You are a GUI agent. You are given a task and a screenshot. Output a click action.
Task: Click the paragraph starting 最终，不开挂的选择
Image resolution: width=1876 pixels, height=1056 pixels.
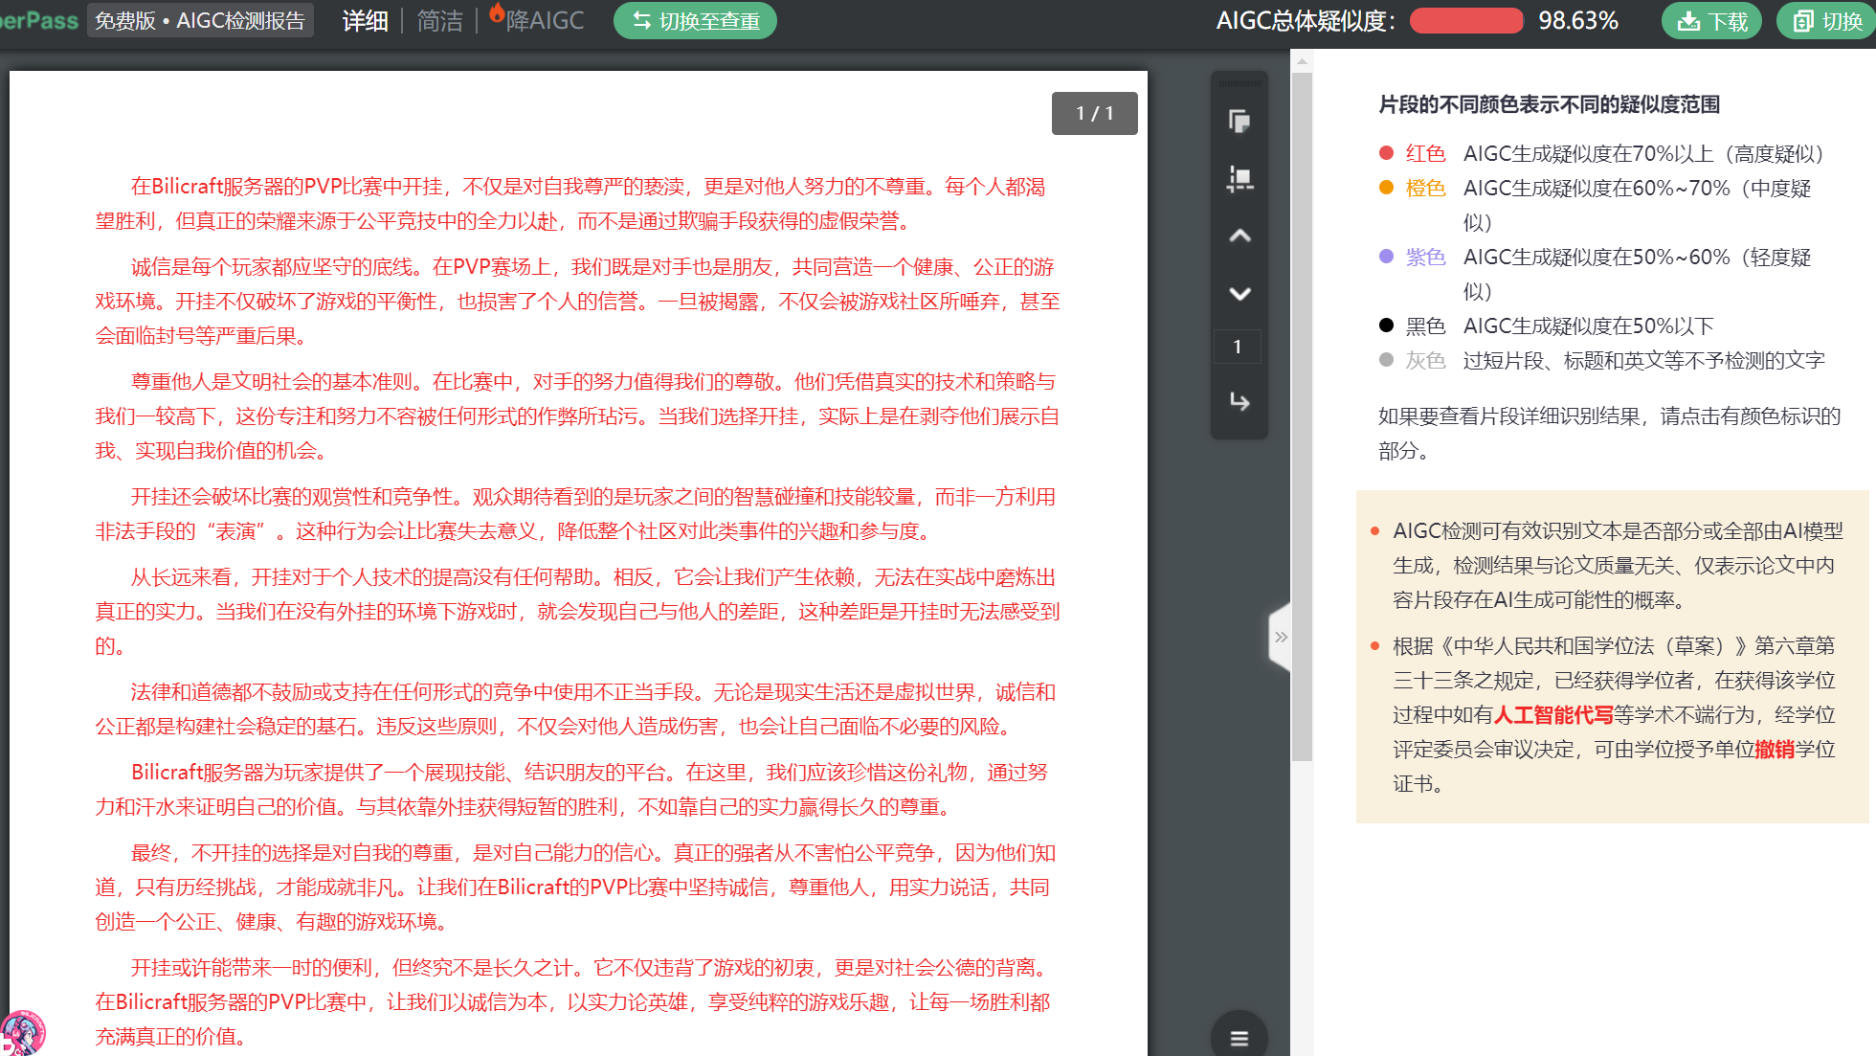(x=575, y=887)
